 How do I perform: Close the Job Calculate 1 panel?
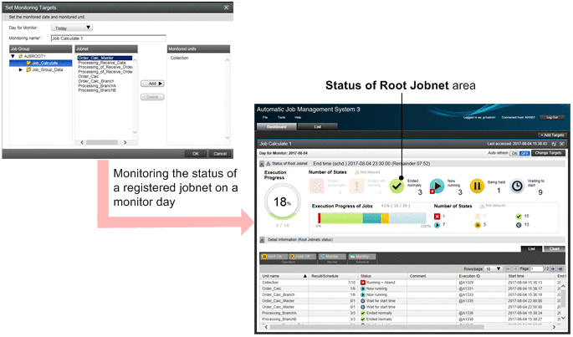tap(561, 144)
